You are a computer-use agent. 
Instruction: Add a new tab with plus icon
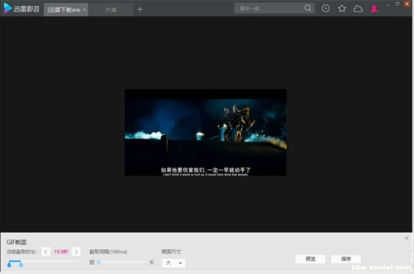tap(140, 10)
